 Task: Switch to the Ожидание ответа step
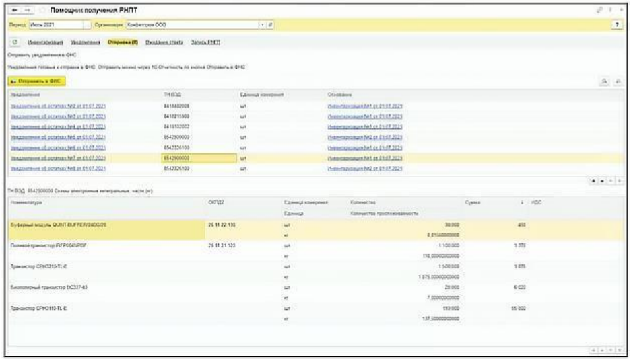164,42
